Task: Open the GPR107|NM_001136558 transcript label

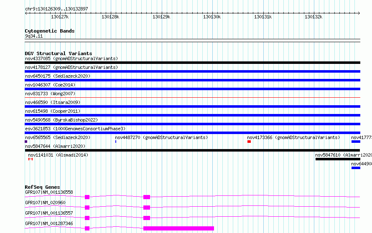Action: coord(49,192)
